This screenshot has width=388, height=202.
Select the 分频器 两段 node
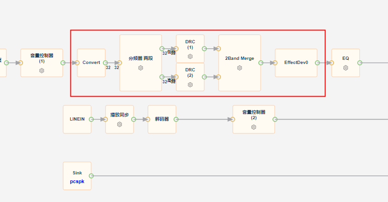[141, 63]
